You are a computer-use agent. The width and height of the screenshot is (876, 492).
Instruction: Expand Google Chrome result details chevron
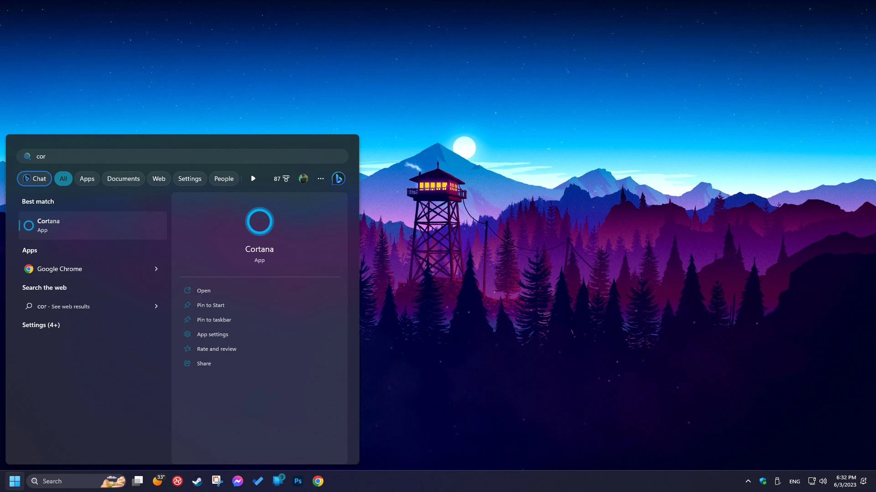pos(156,269)
